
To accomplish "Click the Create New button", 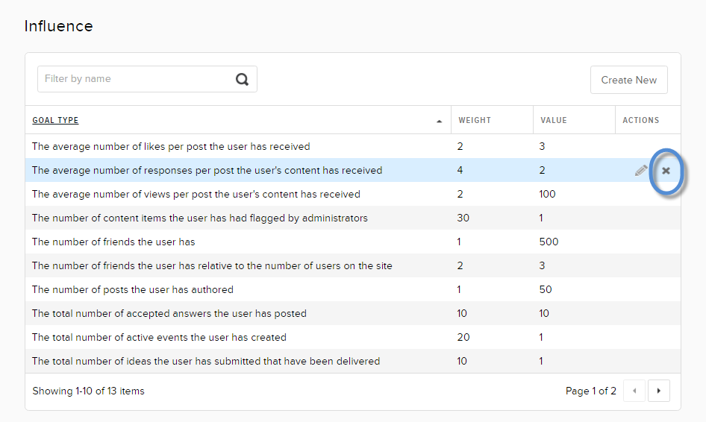I will [628, 80].
